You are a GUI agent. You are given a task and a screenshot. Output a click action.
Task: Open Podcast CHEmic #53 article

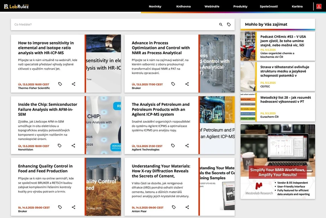pyautogui.click(x=283, y=41)
